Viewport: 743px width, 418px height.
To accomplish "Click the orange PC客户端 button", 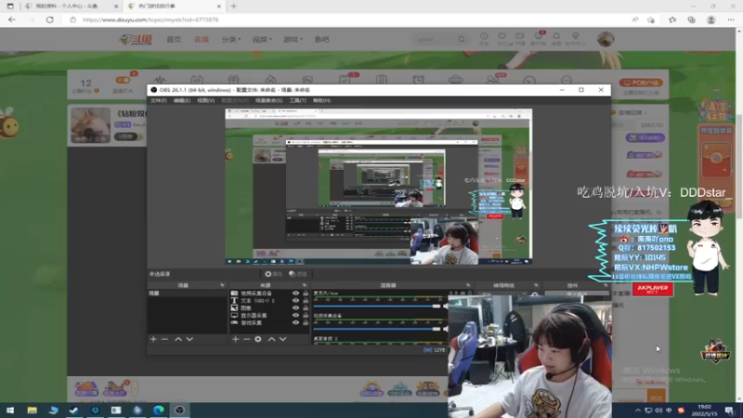I will 641,83.
